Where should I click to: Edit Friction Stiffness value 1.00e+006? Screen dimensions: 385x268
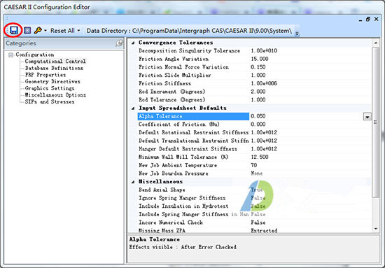pos(264,83)
